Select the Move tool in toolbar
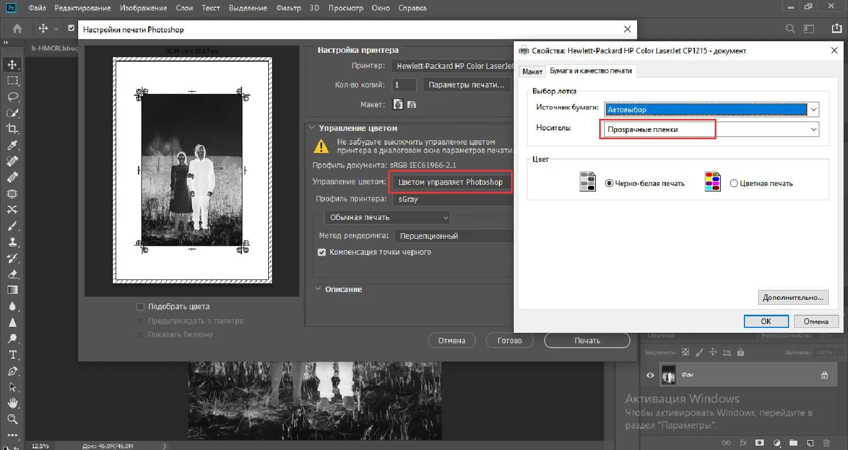Screen dimensions: 848x450 click(12, 64)
